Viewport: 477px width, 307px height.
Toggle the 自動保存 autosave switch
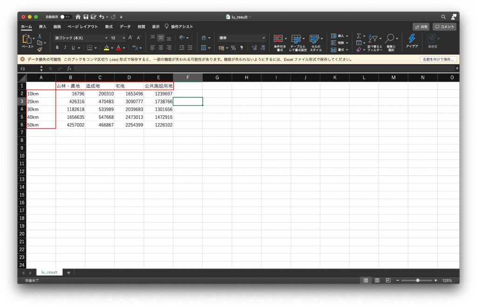65,17
